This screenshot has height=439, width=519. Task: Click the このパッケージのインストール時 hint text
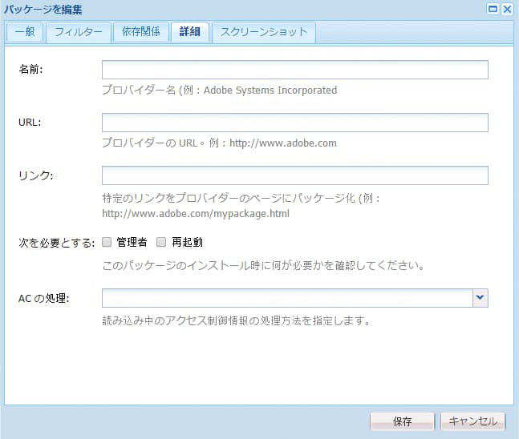pyautogui.click(x=263, y=265)
